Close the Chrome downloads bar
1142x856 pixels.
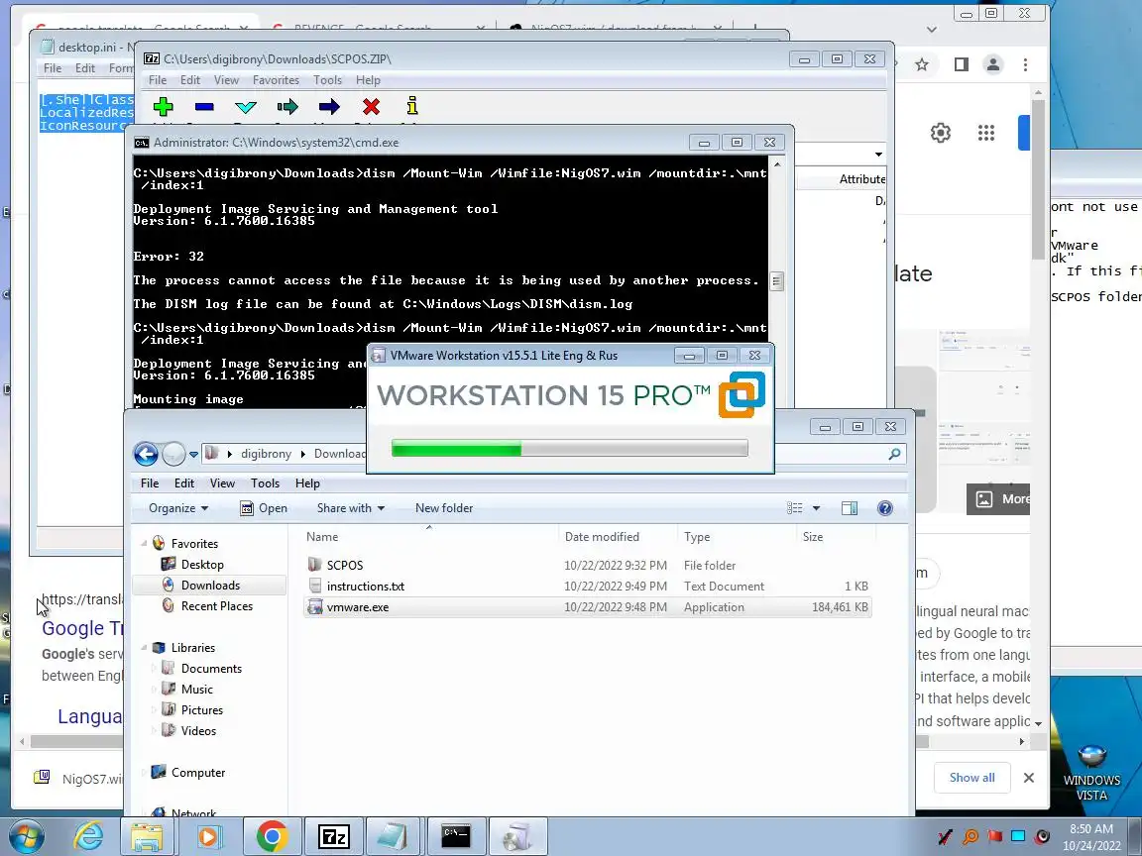click(x=1028, y=778)
